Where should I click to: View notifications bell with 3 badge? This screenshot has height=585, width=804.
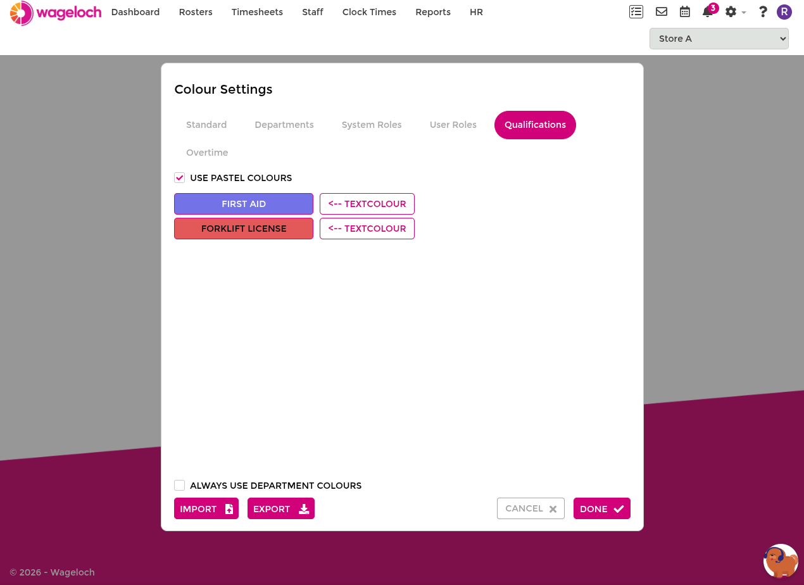709,11
